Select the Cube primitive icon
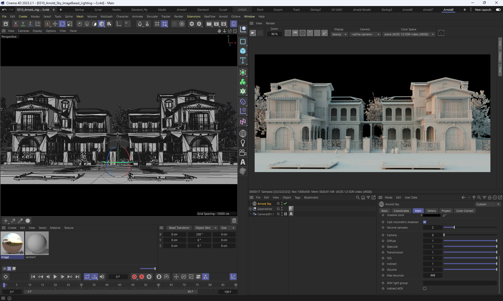This screenshot has width=503, height=301. click(243, 51)
